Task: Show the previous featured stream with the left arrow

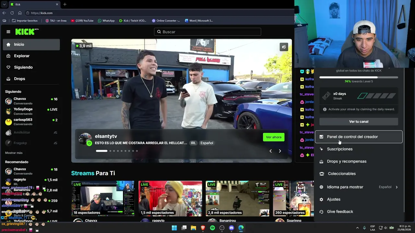Action: pyautogui.click(x=270, y=151)
